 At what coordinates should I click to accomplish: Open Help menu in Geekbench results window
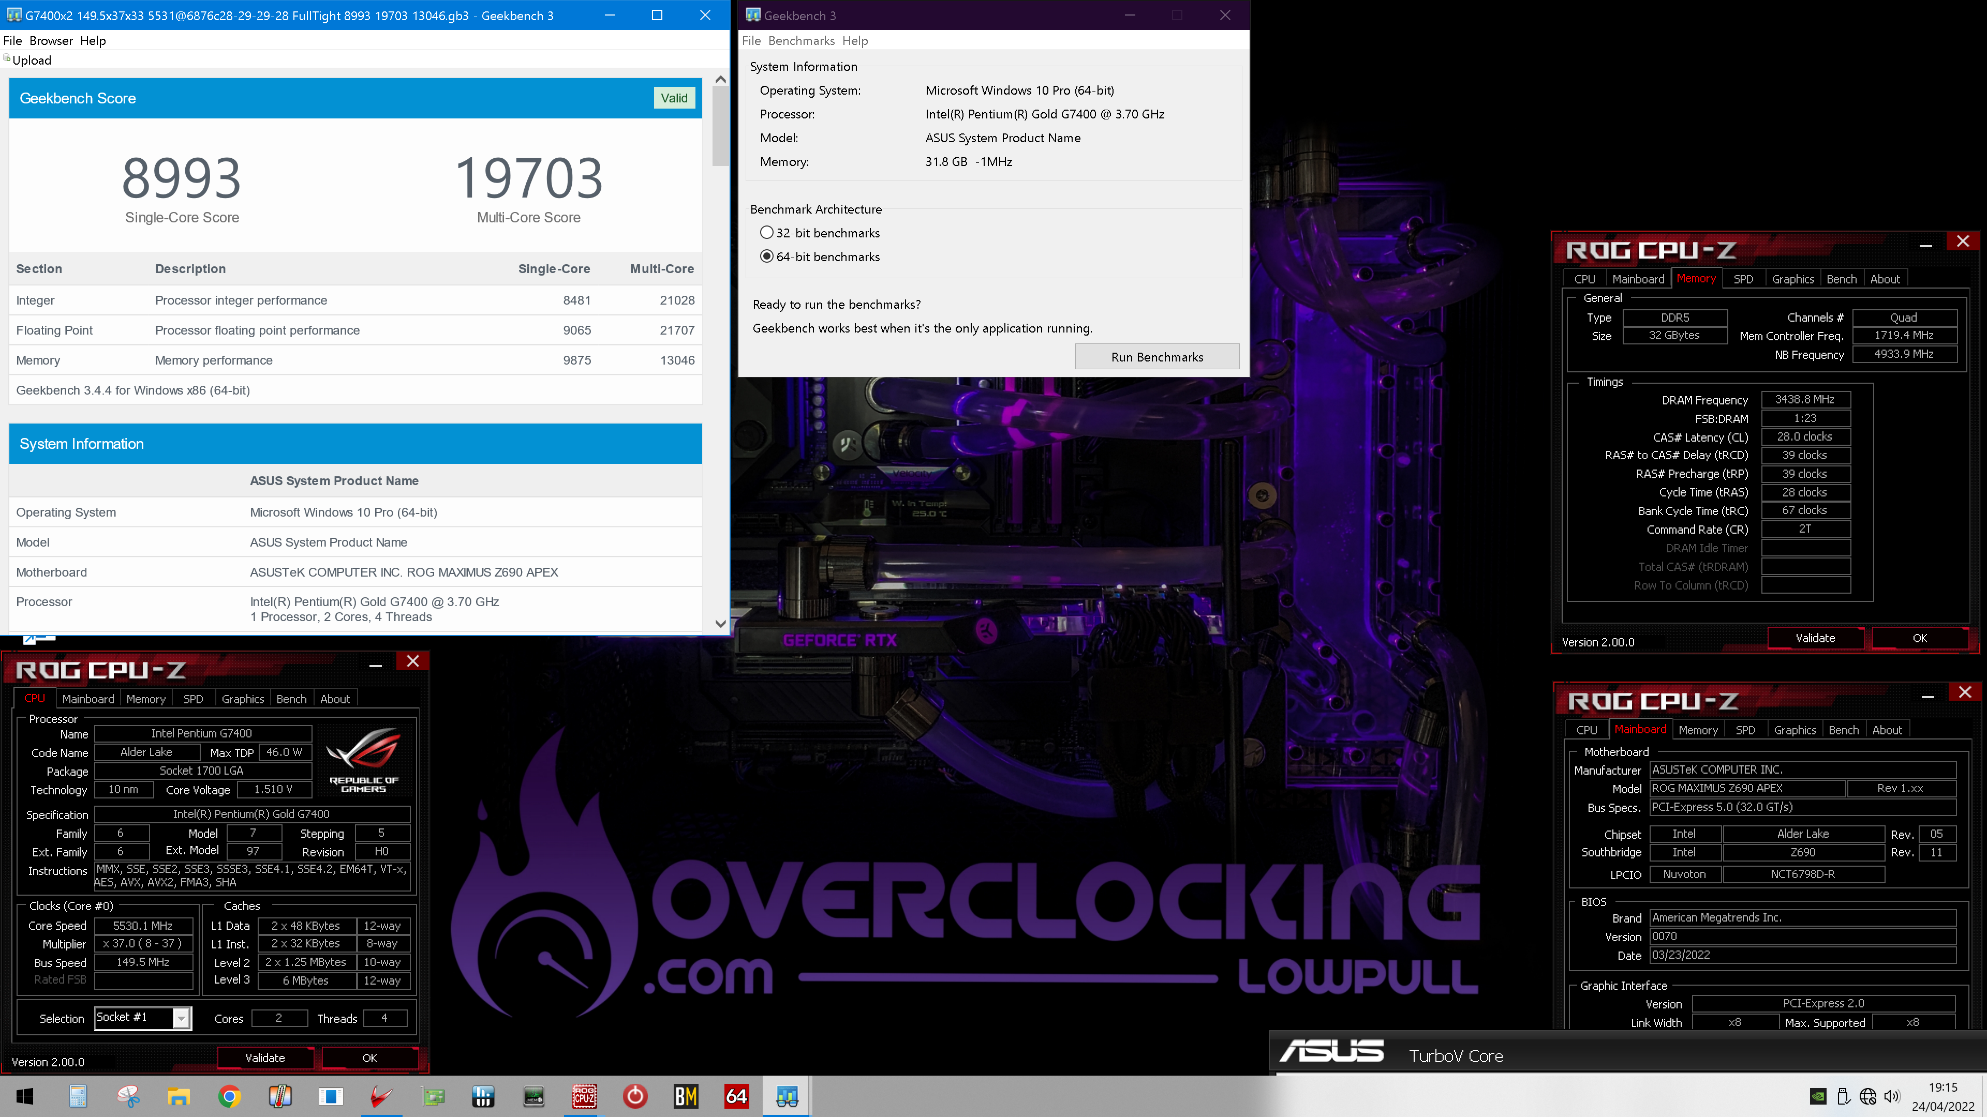click(x=93, y=41)
